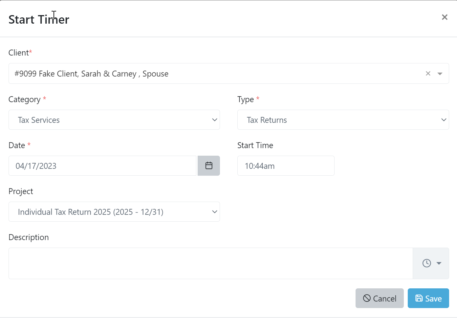Save the new timer entry
The width and height of the screenshot is (457, 334).
tap(428, 298)
